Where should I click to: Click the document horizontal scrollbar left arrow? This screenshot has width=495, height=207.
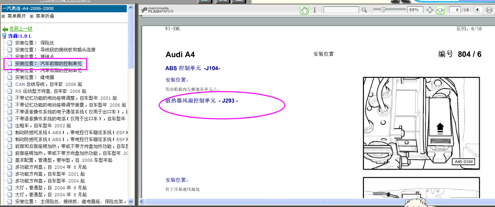click(142, 201)
